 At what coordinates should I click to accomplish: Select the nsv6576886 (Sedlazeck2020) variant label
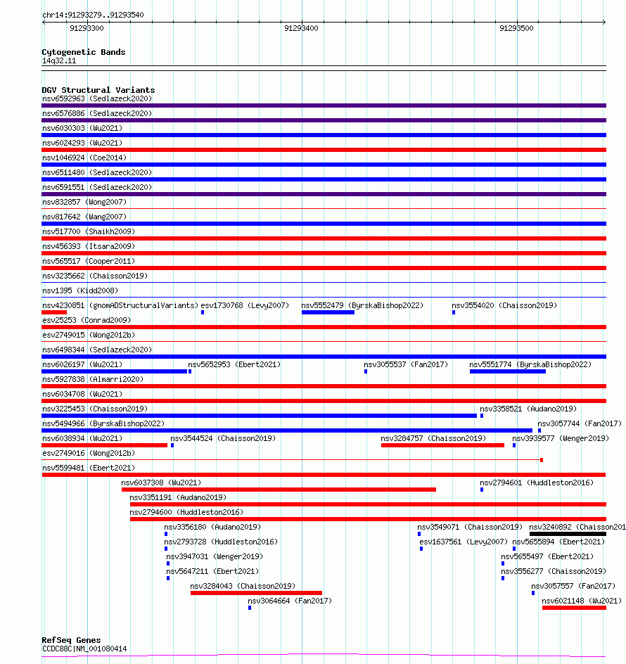pyautogui.click(x=97, y=113)
